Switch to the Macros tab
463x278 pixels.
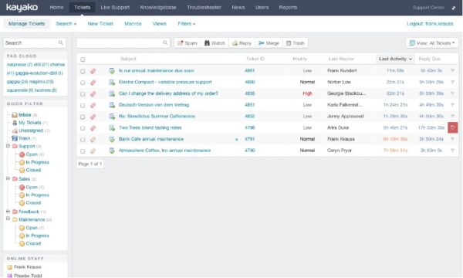pyautogui.click(x=133, y=24)
